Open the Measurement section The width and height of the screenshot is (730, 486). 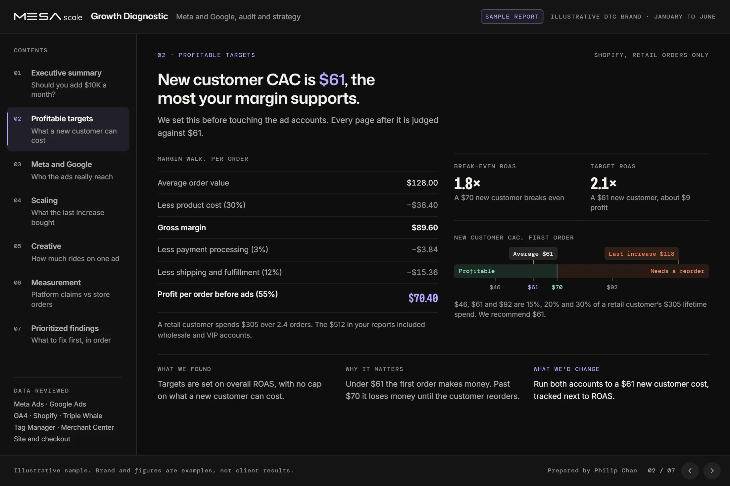68,293
